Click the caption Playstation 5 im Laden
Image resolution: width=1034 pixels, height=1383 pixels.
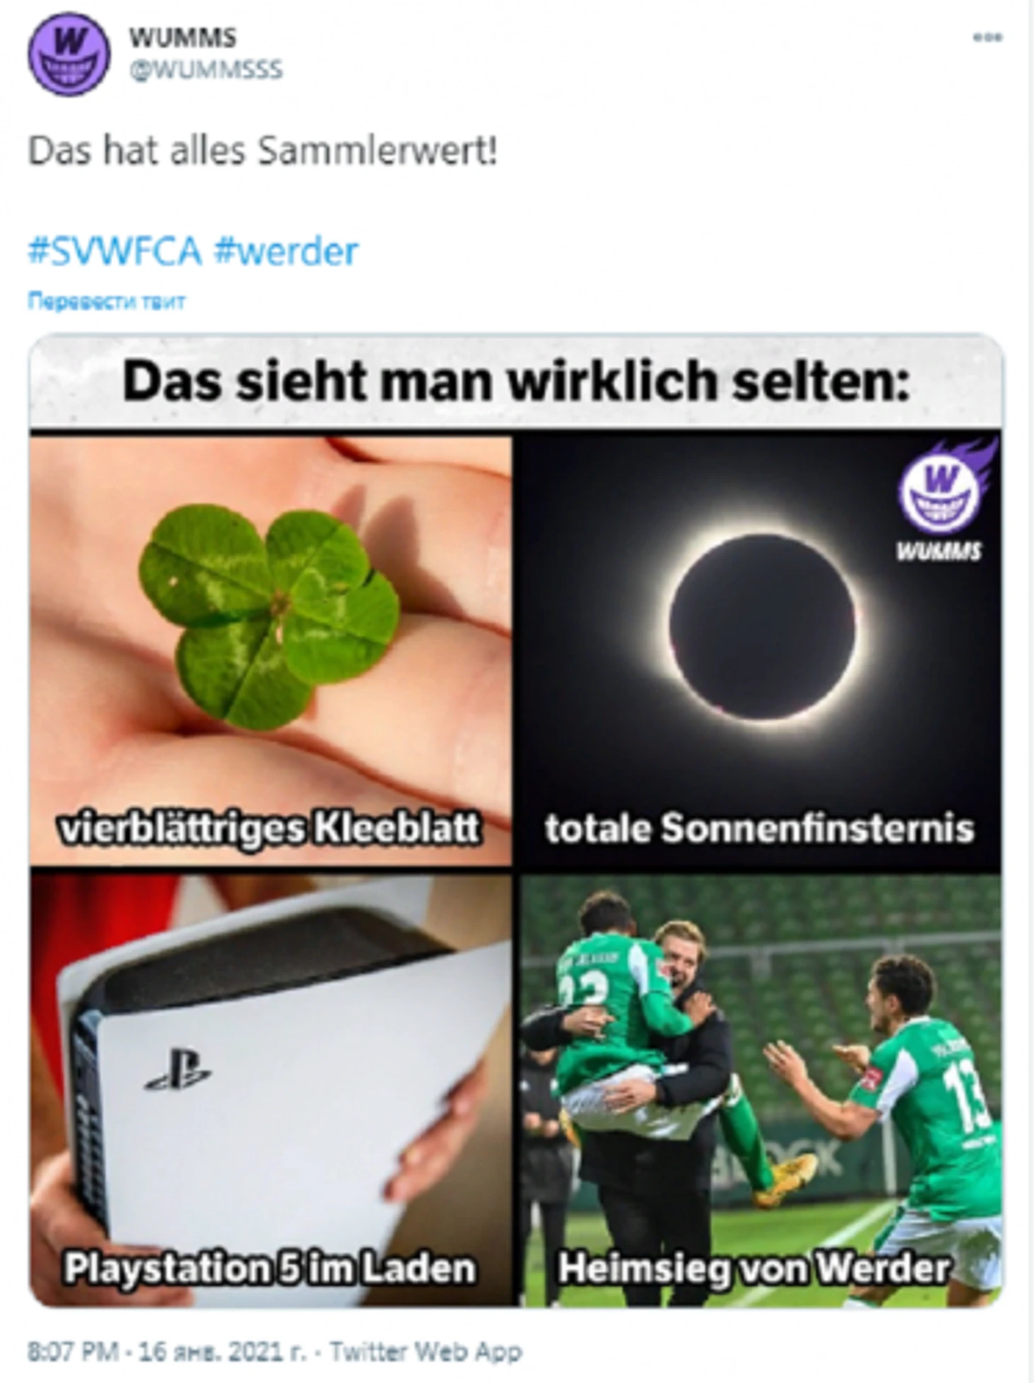pyautogui.click(x=270, y=1268)
